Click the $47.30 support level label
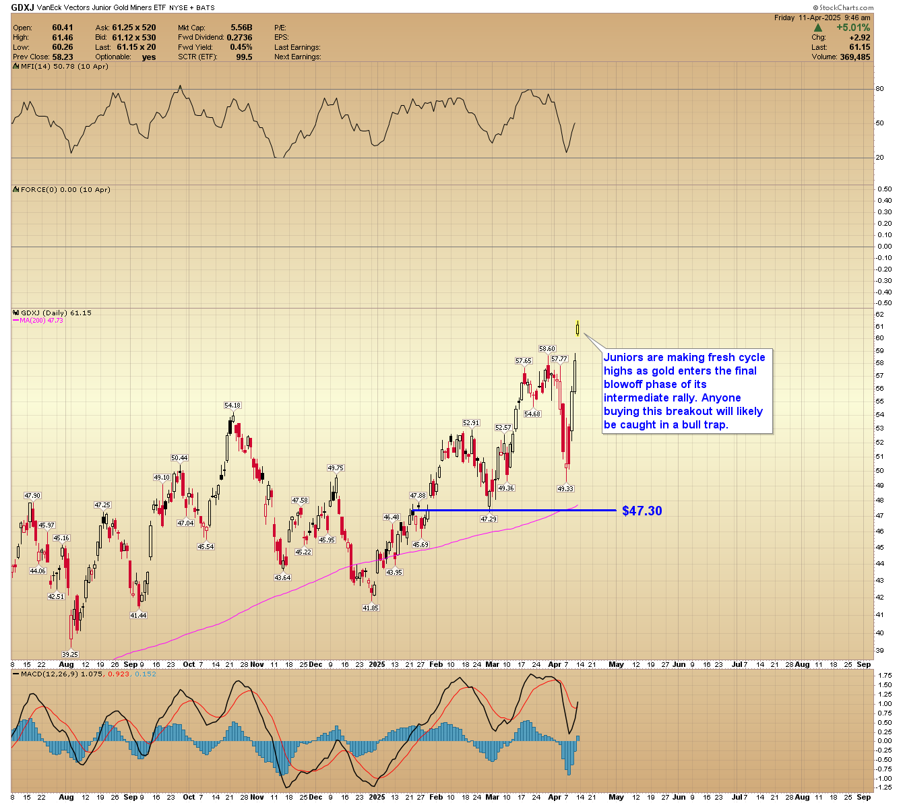The image size is (903, 803). 642,511
